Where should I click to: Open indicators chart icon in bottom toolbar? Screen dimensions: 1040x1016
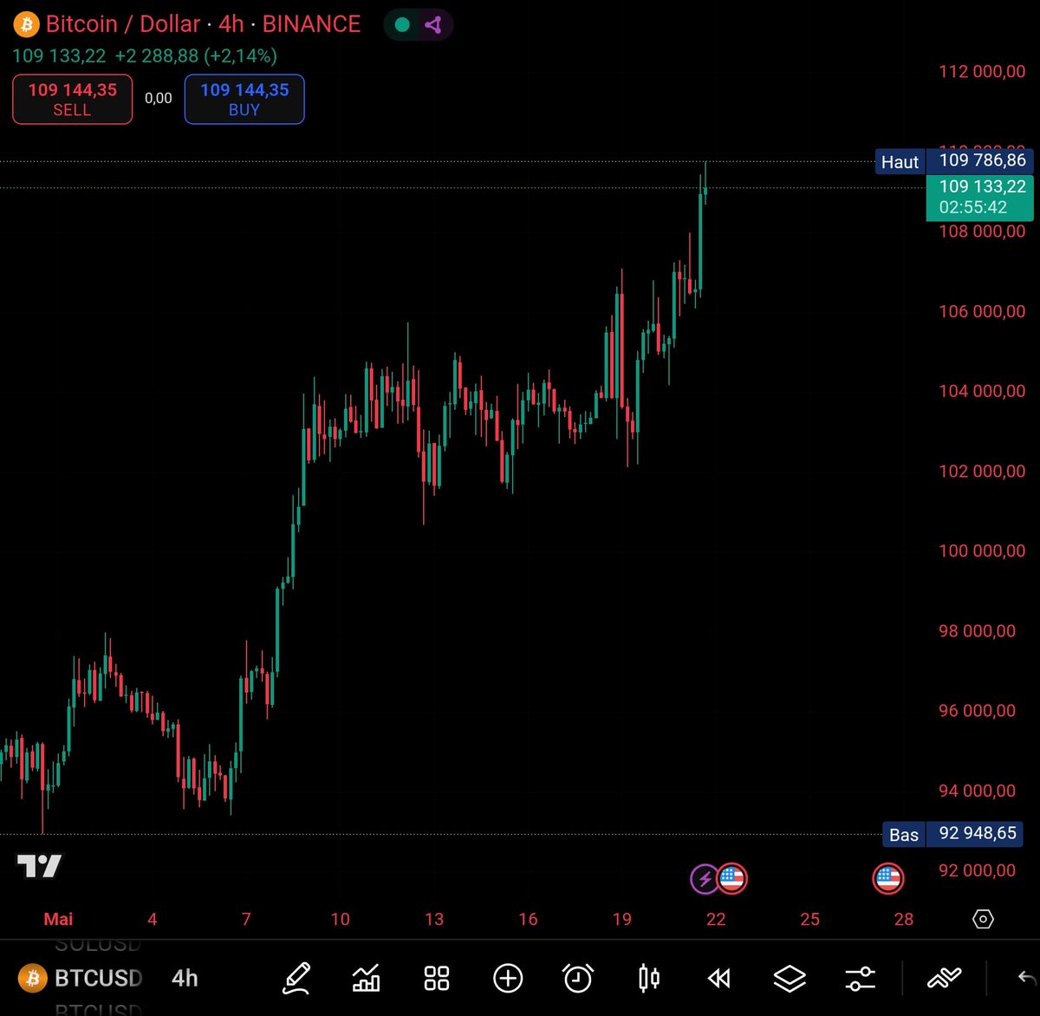coord(367,979)
